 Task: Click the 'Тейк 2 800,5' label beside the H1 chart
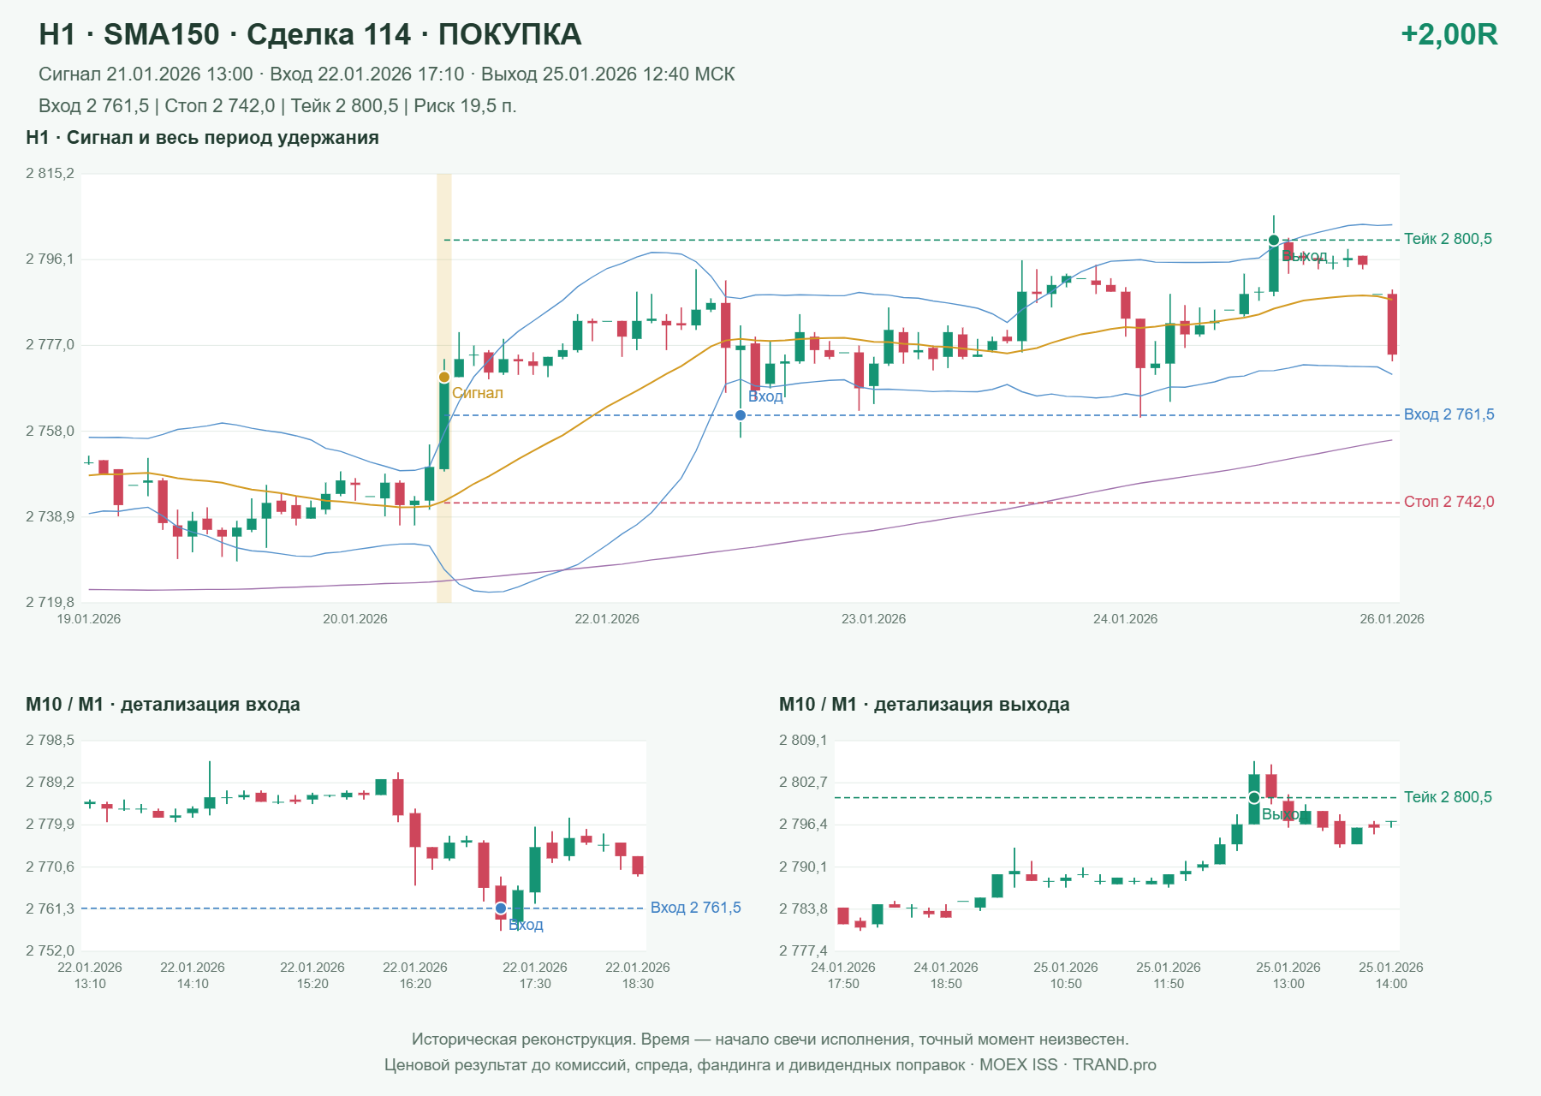tap(1448, 239)
